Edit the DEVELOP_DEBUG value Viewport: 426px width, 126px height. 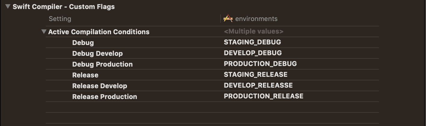253,53
